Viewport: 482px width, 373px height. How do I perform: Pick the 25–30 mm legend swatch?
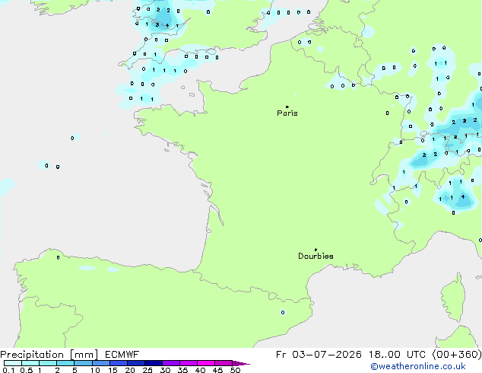(x=154, y=363)
